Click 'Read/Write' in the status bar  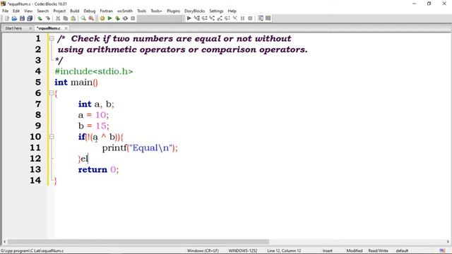[x=379, y=251]
